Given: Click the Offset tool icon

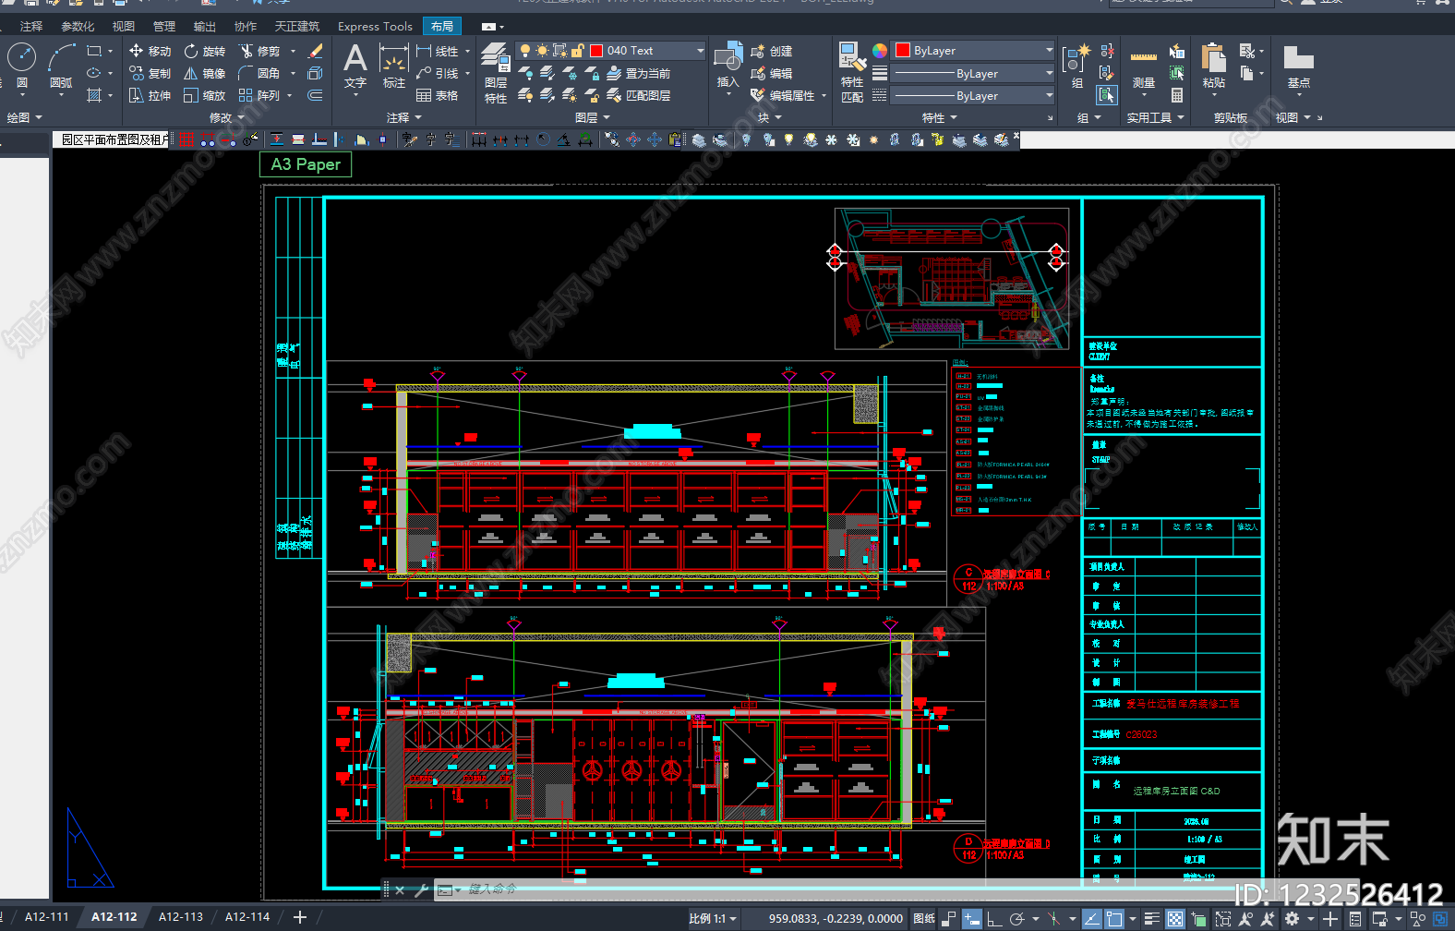Looking at the screenshot, I should (x=315, y=95).
